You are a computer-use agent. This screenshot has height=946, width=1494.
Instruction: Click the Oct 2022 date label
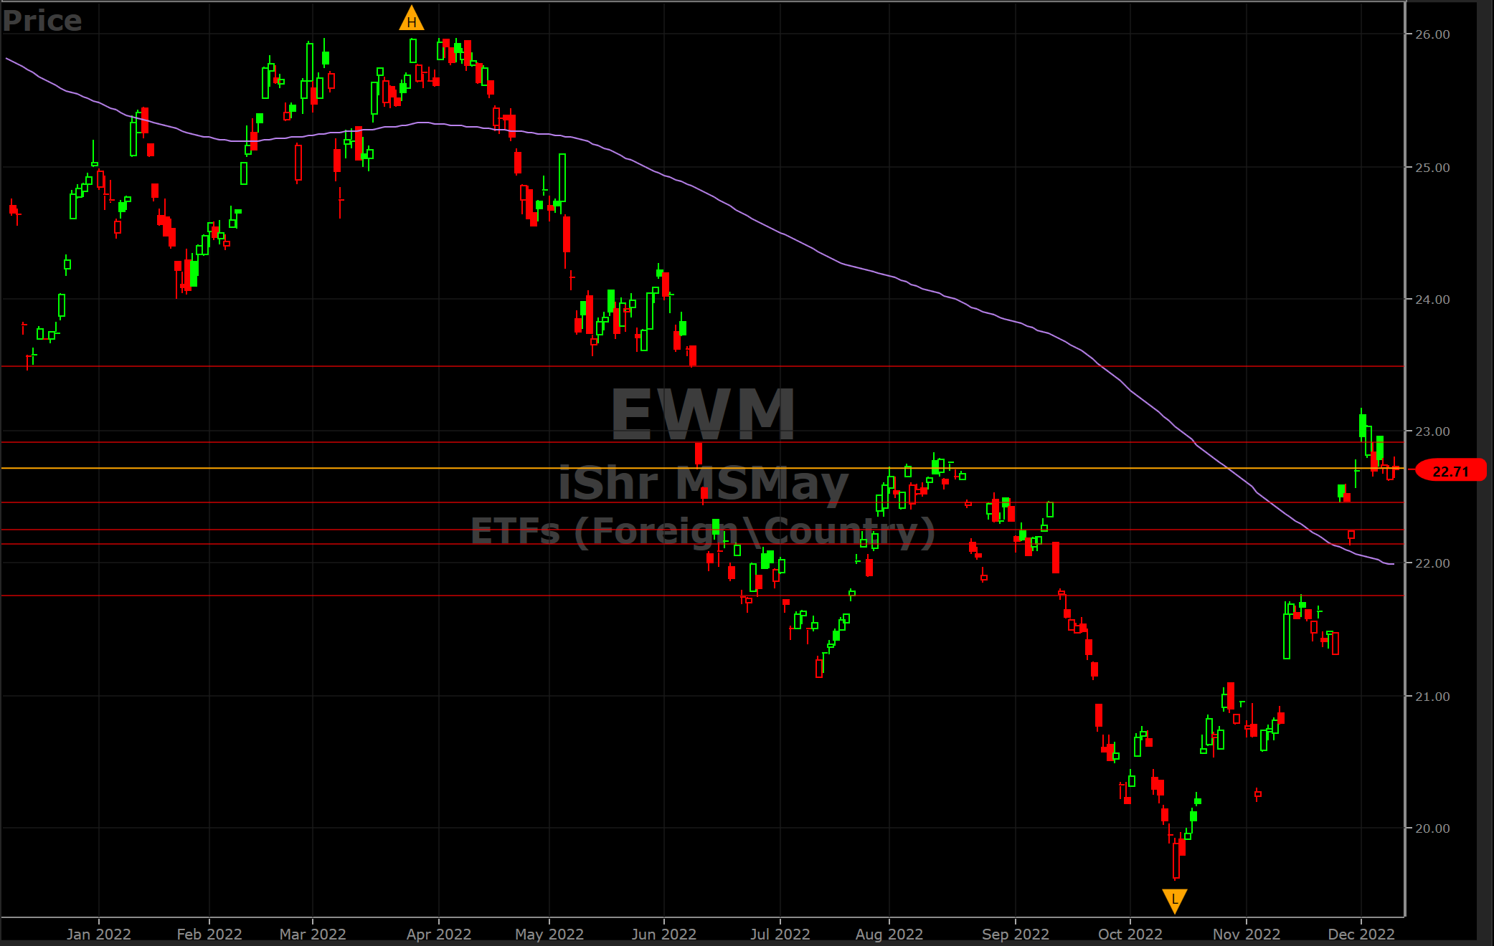(1130, 934)
